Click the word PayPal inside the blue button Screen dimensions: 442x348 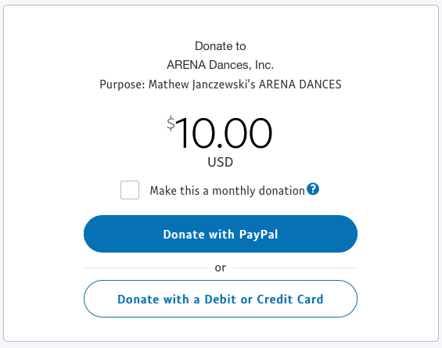pyautogui.click(x=258, y=235)
